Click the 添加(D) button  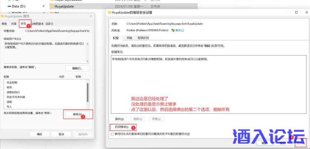[x=120, y=119]
